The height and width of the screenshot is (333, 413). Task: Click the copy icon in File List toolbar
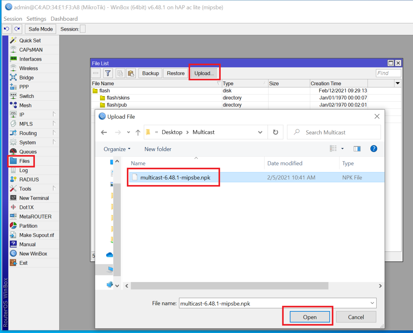click(120, 73)
